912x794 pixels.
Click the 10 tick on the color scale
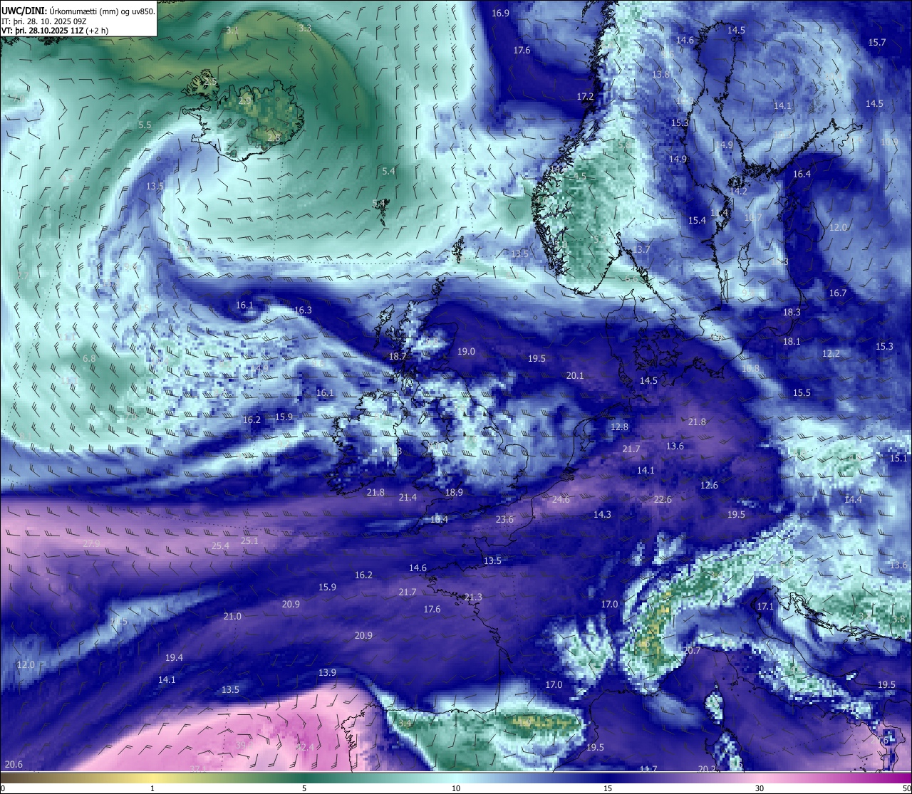(456, 788)
